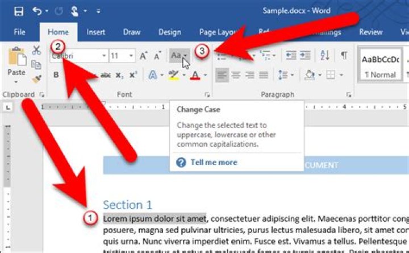Expand the Line Spacing dropdown arrow
This screenshot has width=409, height=253.
coord(292,75)
